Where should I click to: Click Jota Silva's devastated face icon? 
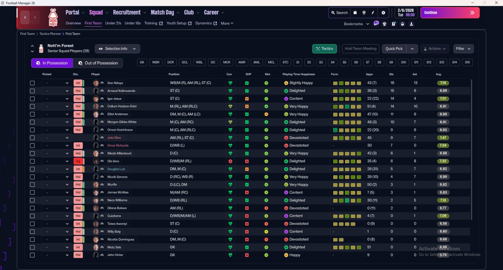click(286, 138)
